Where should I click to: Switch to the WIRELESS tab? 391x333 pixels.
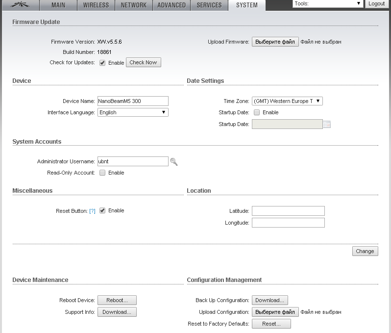[96, 5]
